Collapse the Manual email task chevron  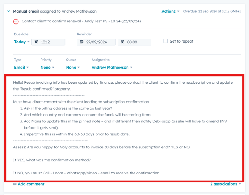[8, 12]
